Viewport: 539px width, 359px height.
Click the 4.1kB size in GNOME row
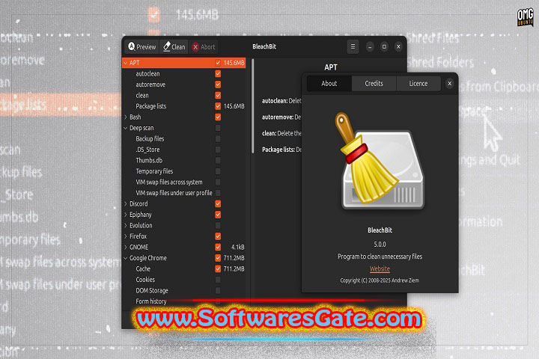(237, 247)
